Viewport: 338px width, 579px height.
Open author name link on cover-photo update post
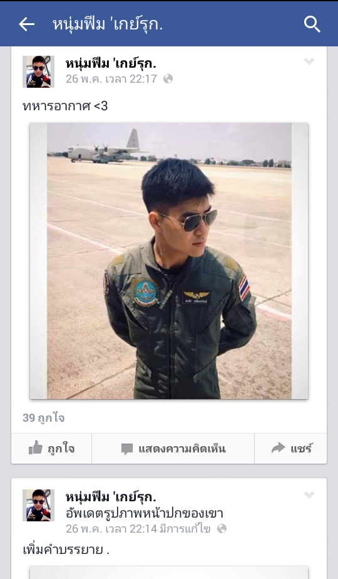[x=111, y=497]
